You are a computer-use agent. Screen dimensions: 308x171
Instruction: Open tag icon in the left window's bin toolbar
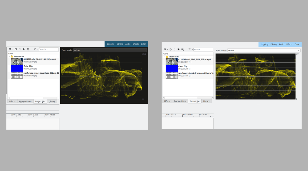[x=24, y=49]
